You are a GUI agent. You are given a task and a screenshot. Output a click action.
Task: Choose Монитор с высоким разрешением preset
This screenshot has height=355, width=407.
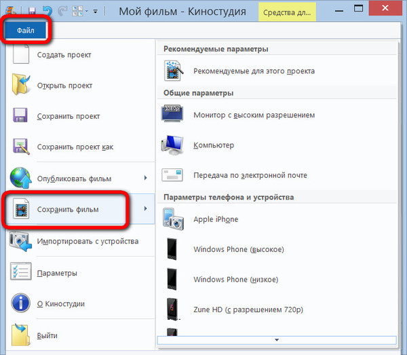254,115
